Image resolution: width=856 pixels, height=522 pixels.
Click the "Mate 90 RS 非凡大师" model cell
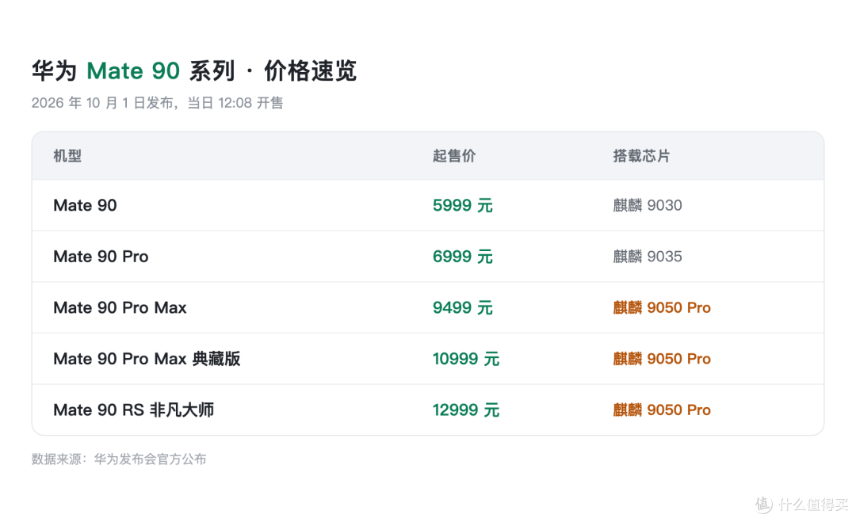134,410
